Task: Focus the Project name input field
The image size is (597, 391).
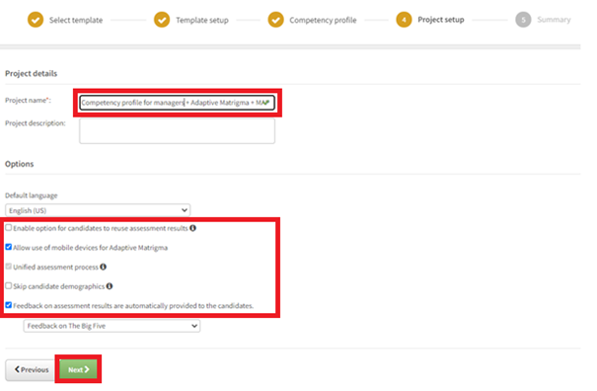Action: coord(177,103)
